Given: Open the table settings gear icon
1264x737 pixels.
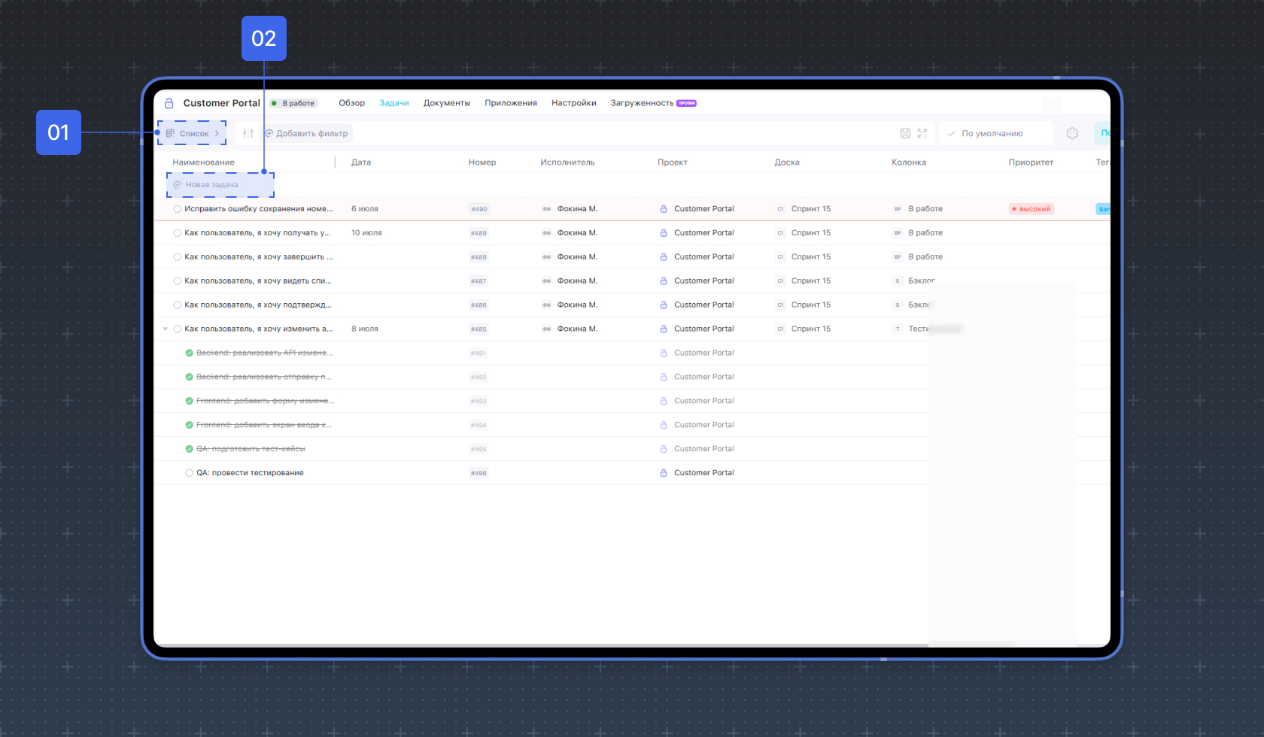Looking at the screenshot, I should [1072, 133].
